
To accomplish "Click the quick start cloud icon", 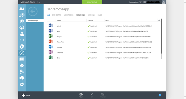I will pyautogui.click(x=49, y=15).
